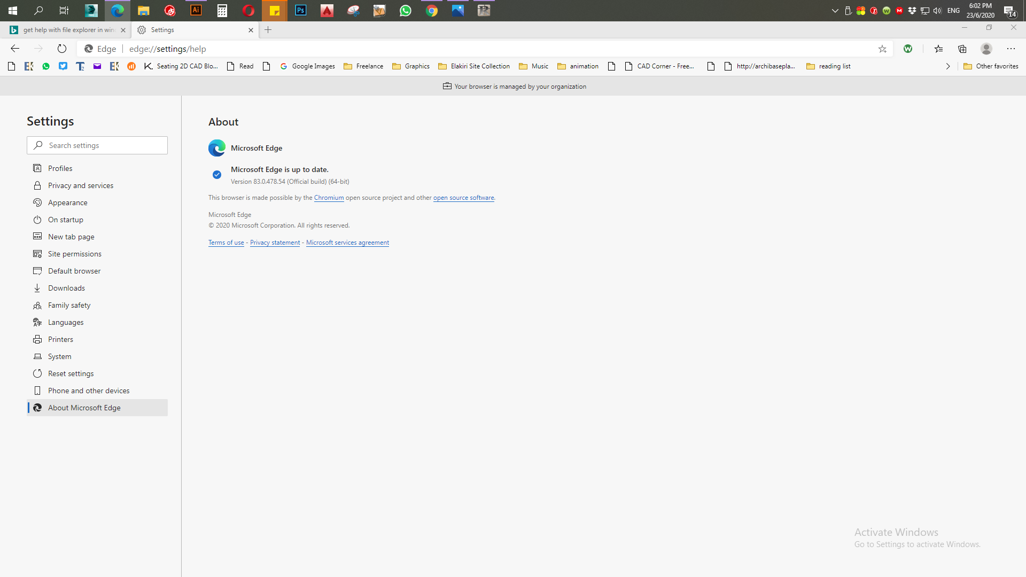1026x577 pixels.
Task: Close the 'get help with file explorer' tab
Action: [123, 30]
